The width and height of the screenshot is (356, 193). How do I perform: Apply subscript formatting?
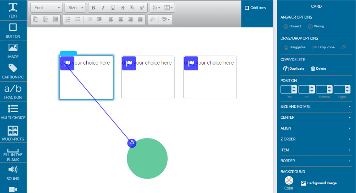click(x=132, y=8)
